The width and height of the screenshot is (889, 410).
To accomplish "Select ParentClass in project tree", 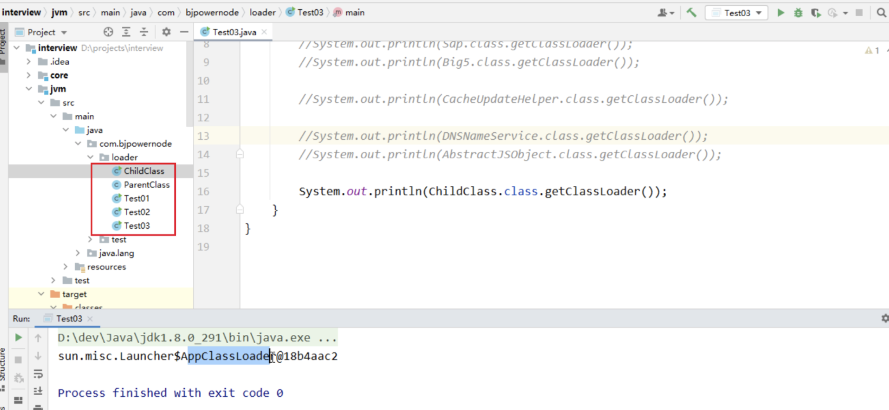I will 140,185.
